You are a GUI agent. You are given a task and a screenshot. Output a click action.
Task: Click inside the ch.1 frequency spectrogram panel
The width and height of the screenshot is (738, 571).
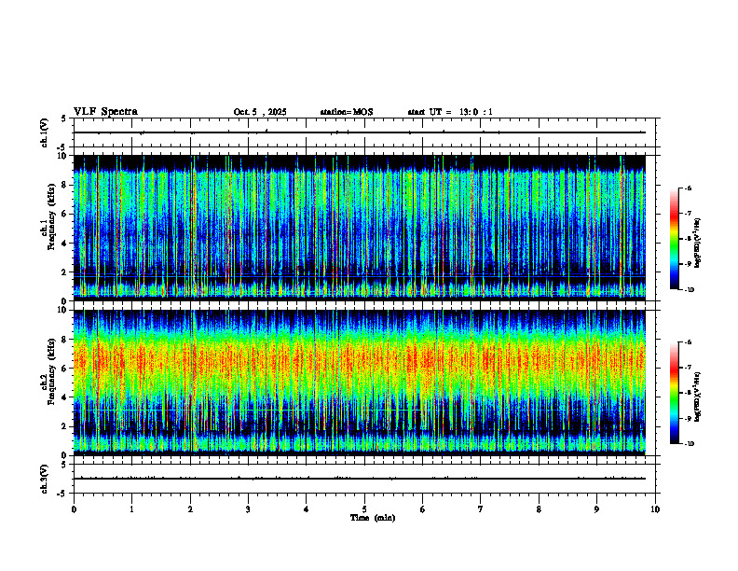click(x=360, y=228)
